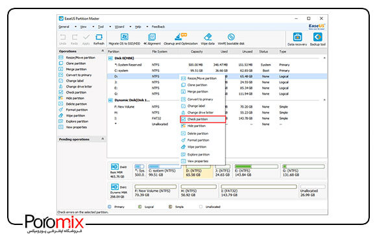Select Check partition in context menu

[x=203, y=119]
